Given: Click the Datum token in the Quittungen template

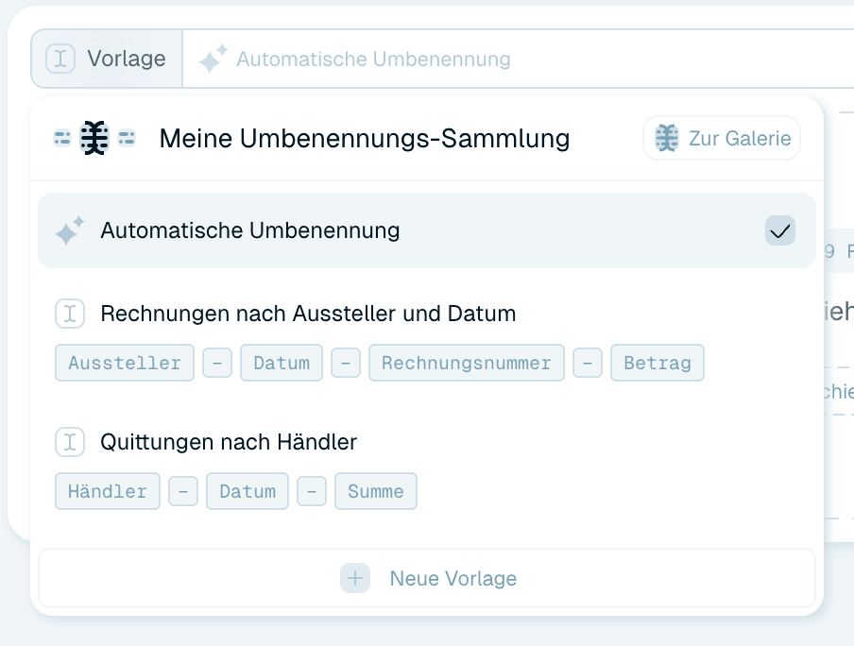Looking at the screenshot, I should pos(248,491).
